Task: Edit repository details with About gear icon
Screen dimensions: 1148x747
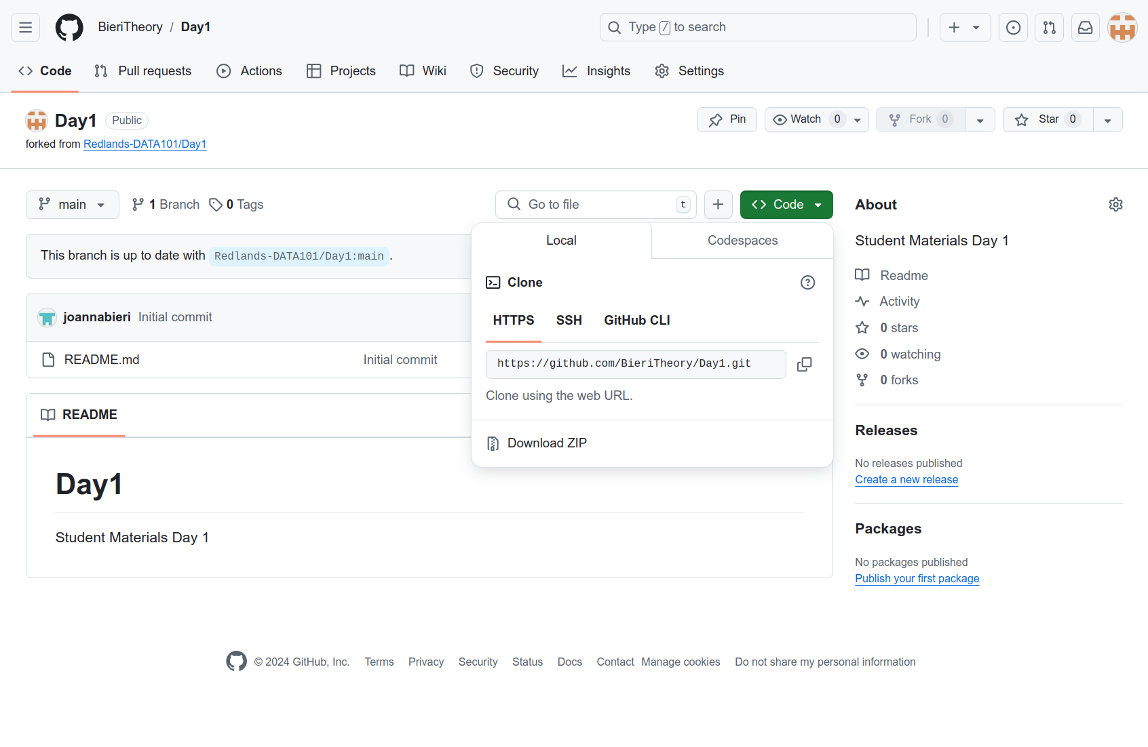Action: click(x=1115, y=205)
